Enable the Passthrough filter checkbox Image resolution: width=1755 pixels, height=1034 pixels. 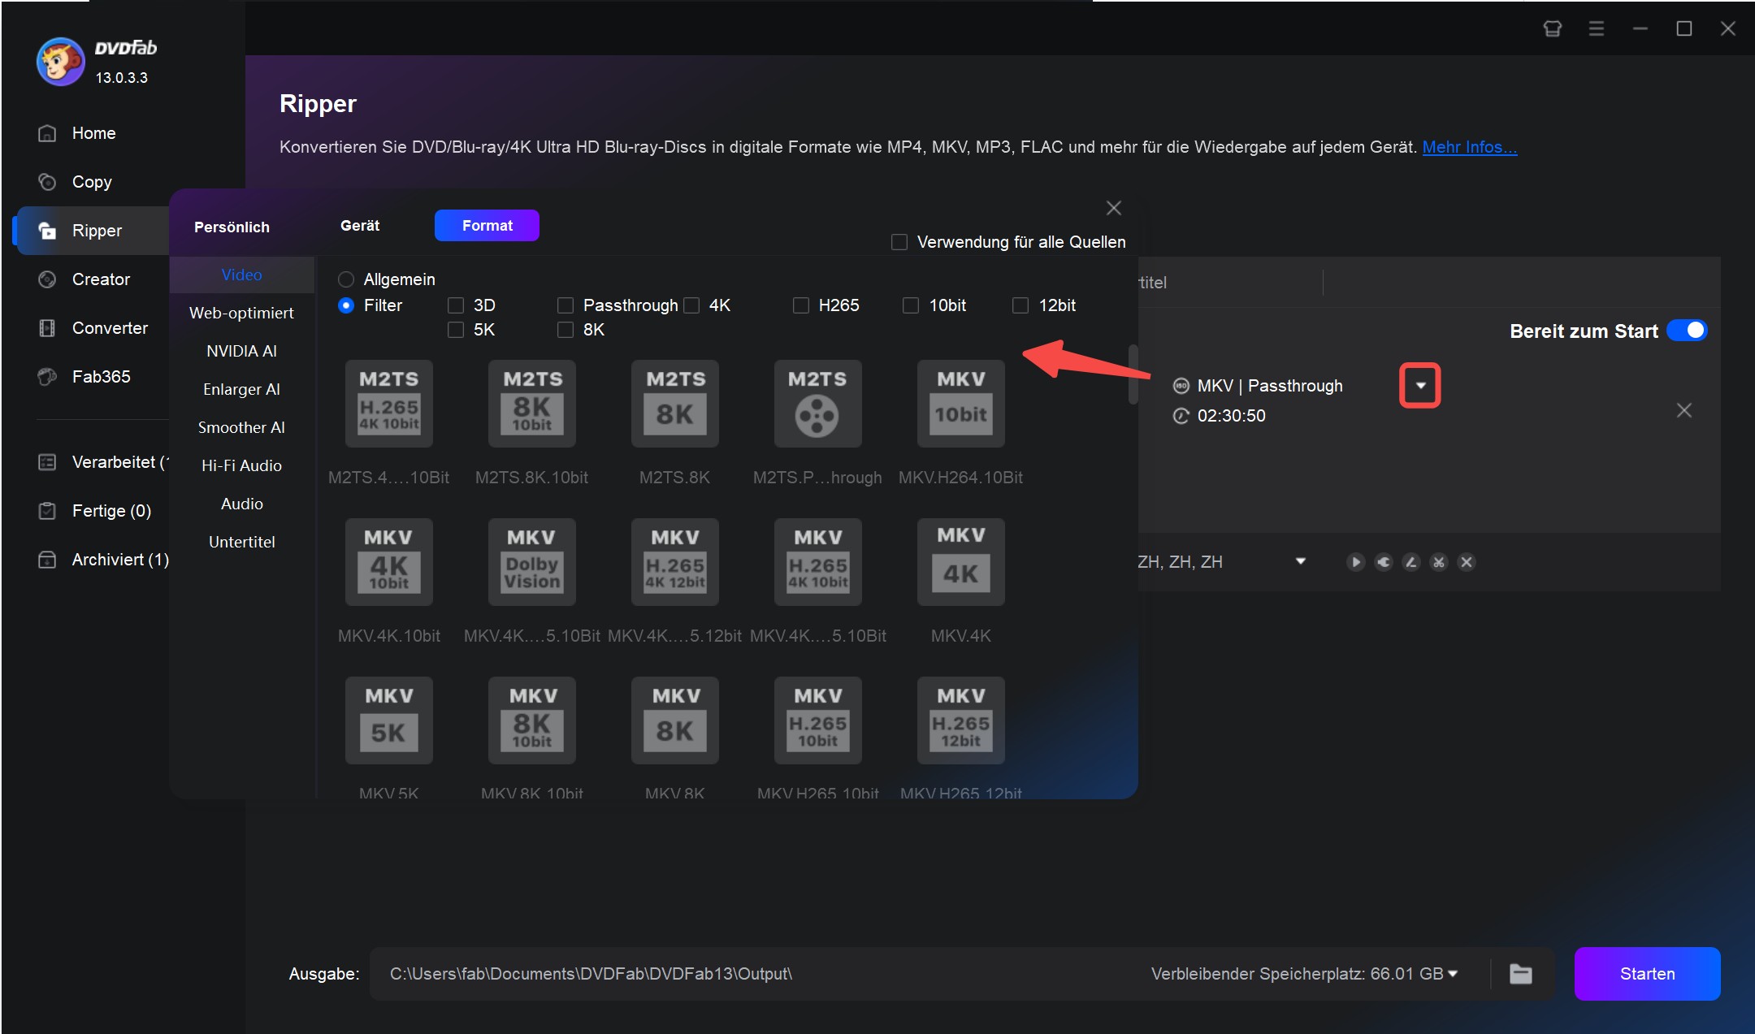tap(565, 305)
